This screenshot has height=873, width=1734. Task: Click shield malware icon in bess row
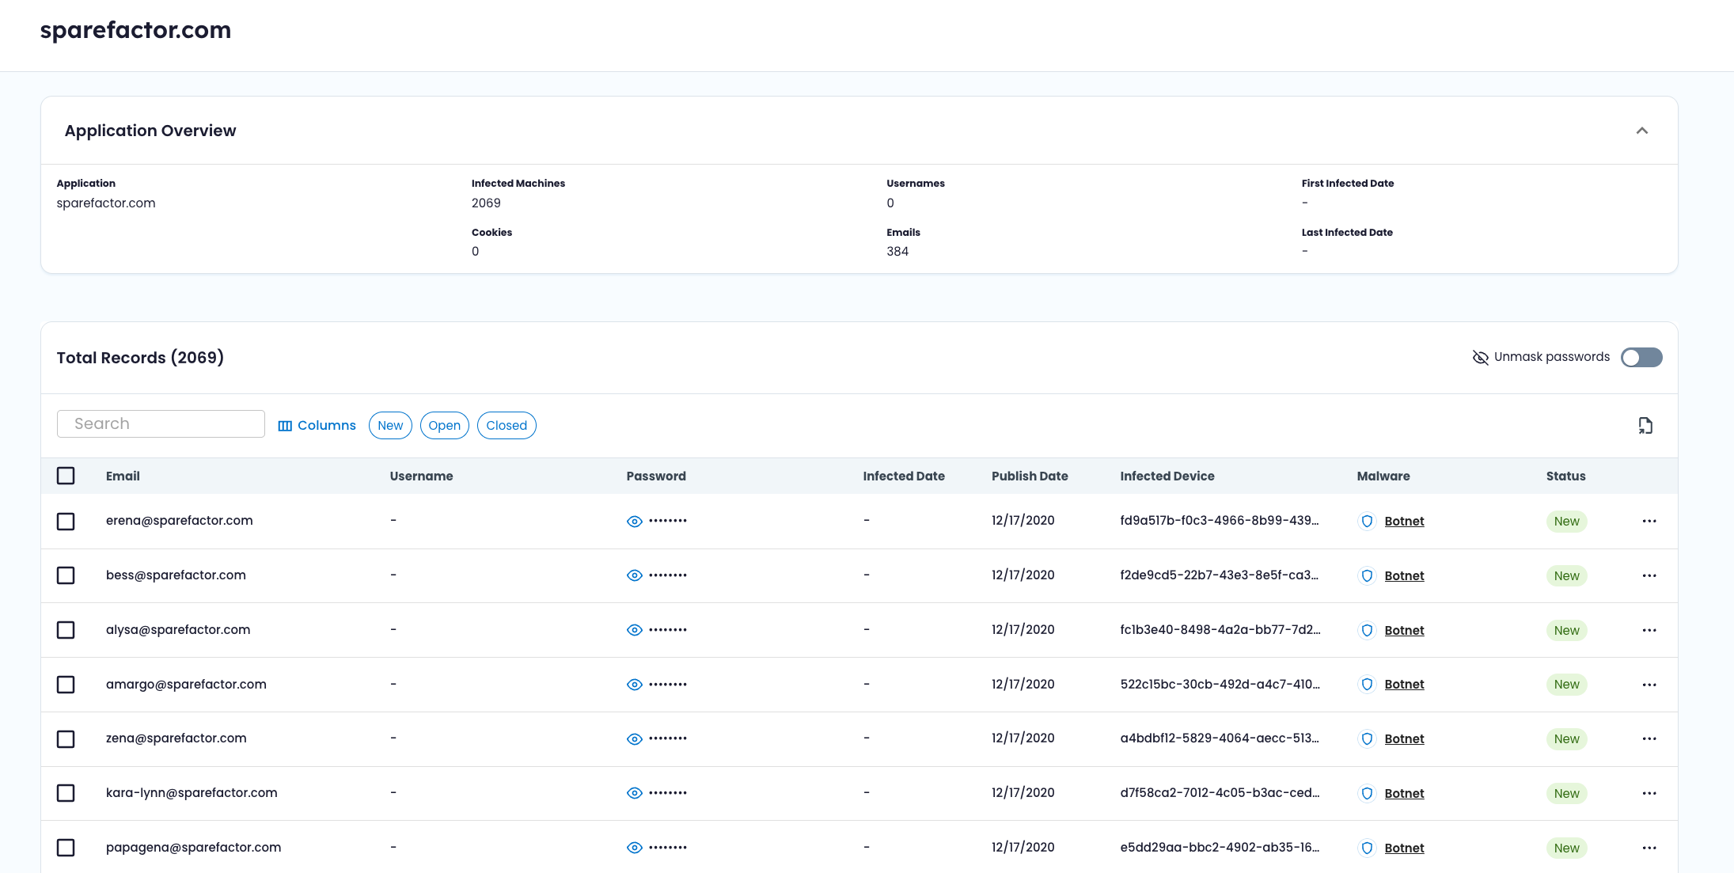click(x=1367, y=576)
